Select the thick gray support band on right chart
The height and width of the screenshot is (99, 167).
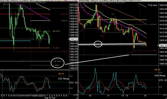112,44
